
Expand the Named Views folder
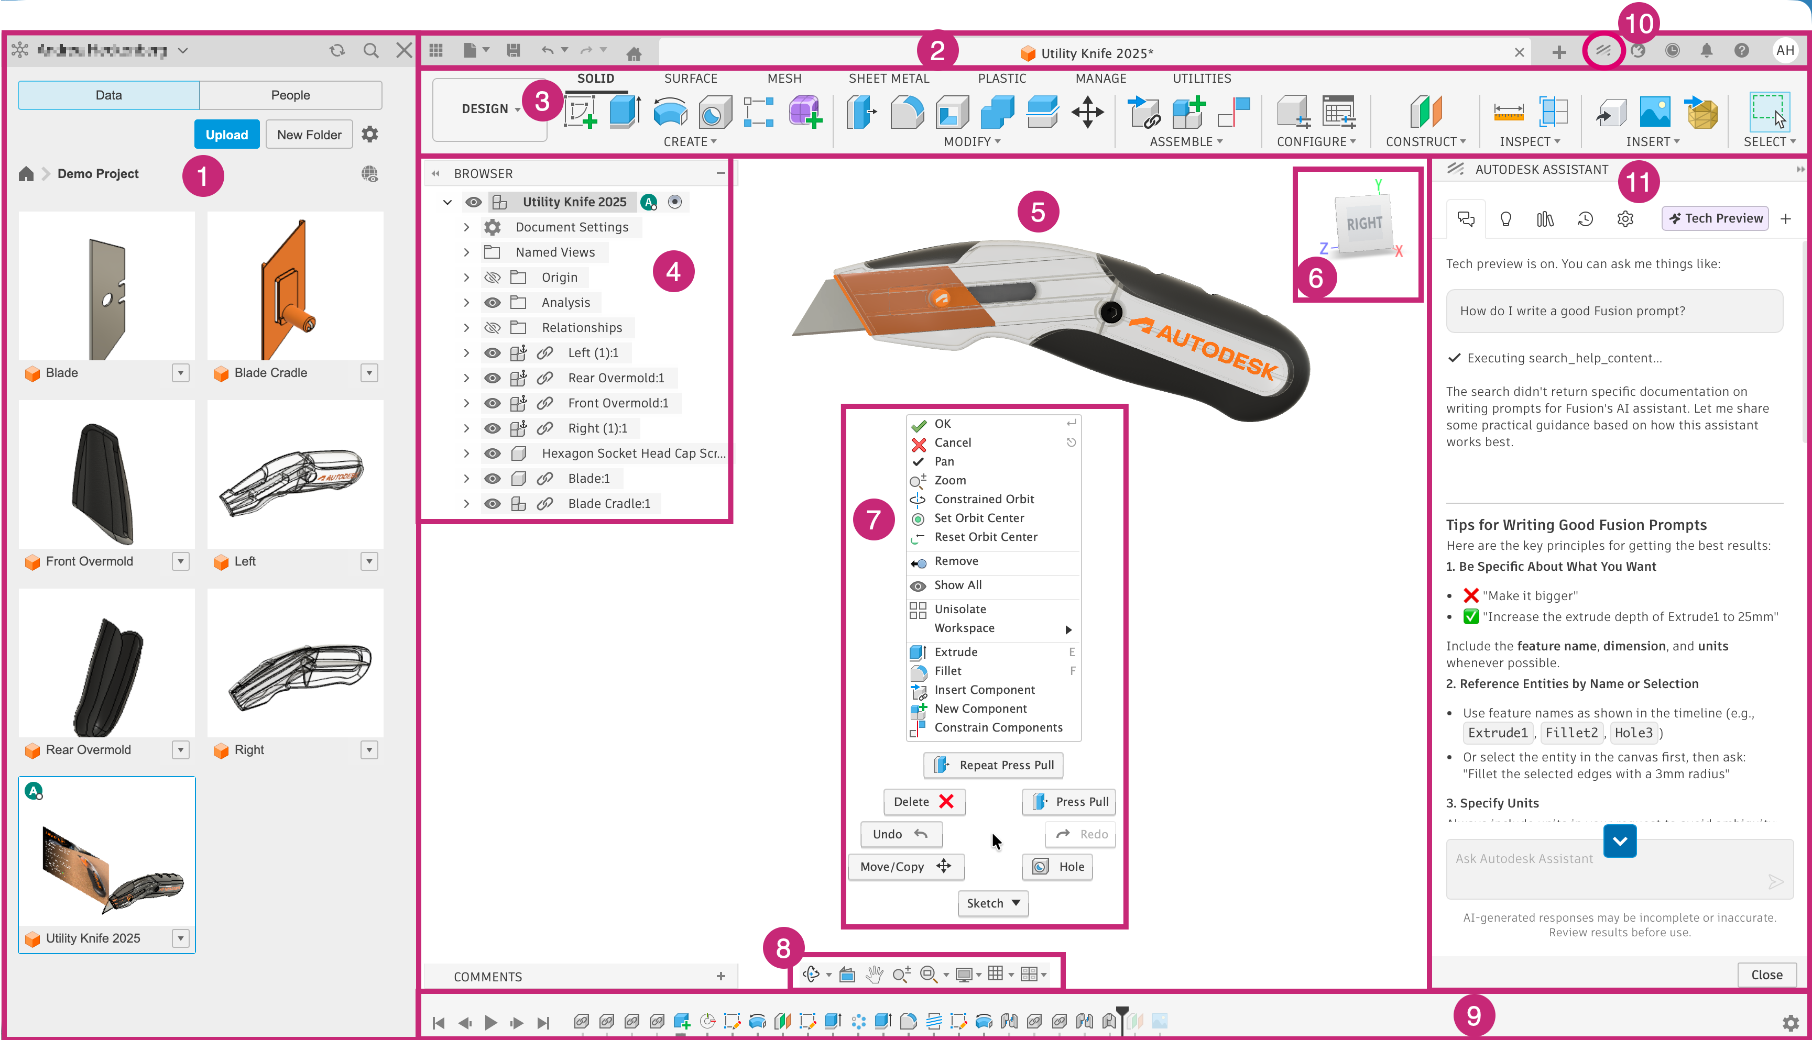coord(466,251)
